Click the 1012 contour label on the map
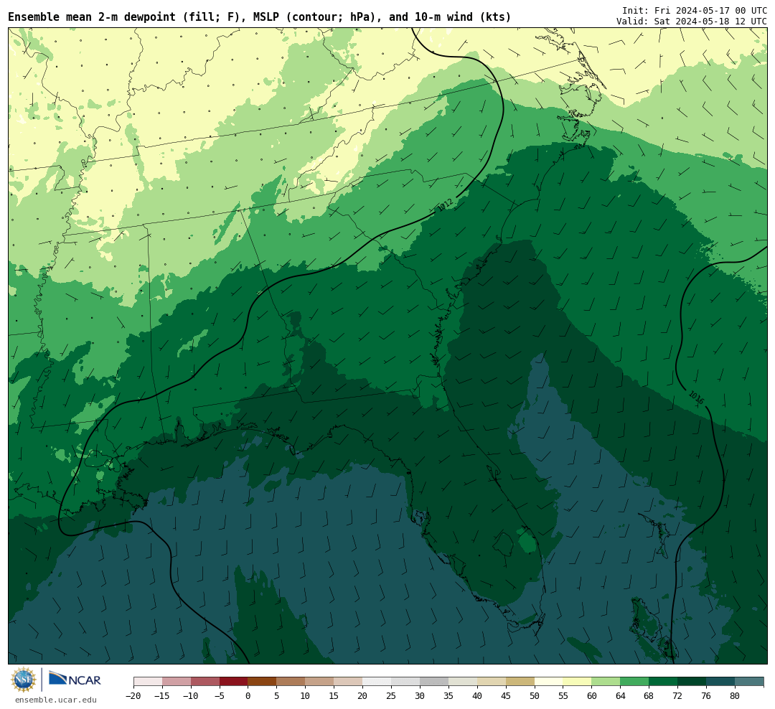Screen dimensions: 775x709 tap(444, 205)
